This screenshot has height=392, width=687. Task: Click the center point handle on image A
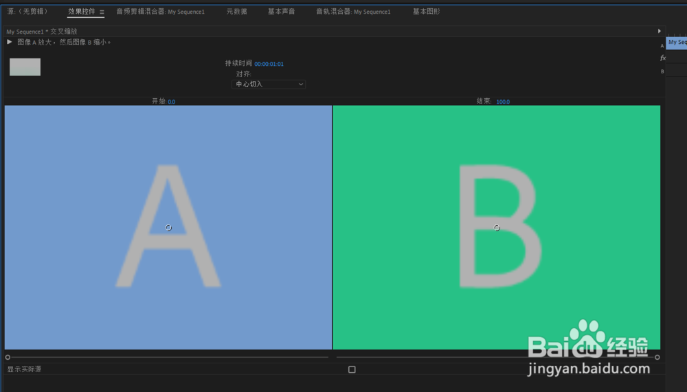pyautogui.click(x=168, y=228)
